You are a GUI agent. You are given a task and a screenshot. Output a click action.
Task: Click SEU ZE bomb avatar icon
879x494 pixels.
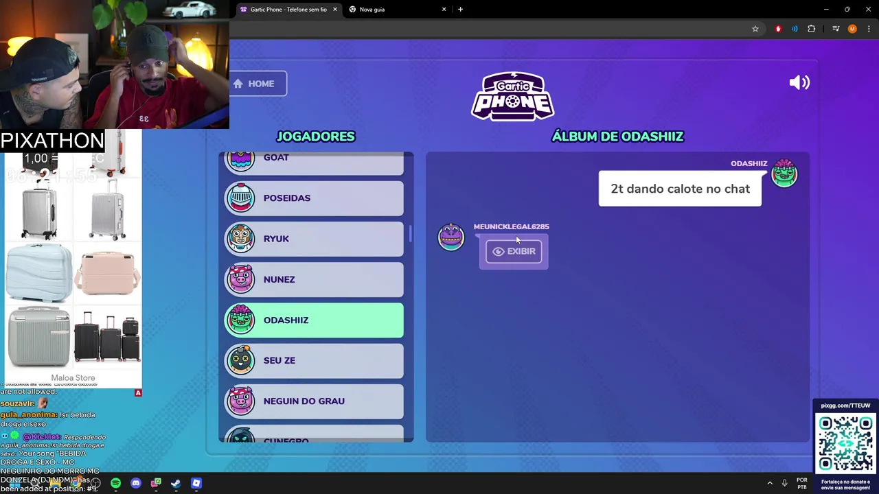point(240,361)
